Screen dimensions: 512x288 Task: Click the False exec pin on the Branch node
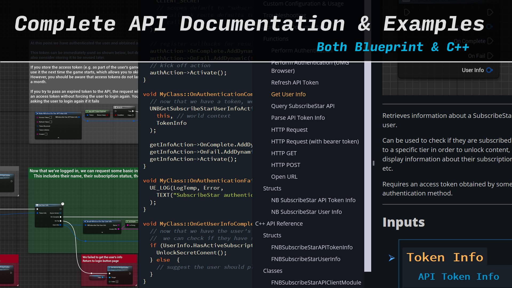(133, 115)
